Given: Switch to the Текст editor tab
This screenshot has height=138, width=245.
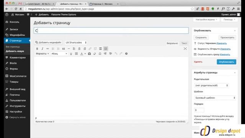Looking at the screenshot, I should [184, 43].
